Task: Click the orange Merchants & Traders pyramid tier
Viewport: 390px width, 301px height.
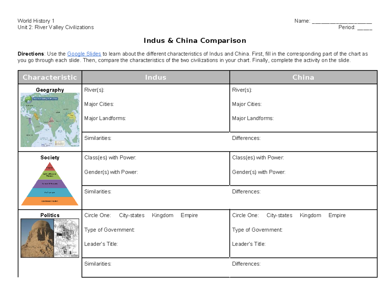Action: pyautogui.click(x=50, y=201)
